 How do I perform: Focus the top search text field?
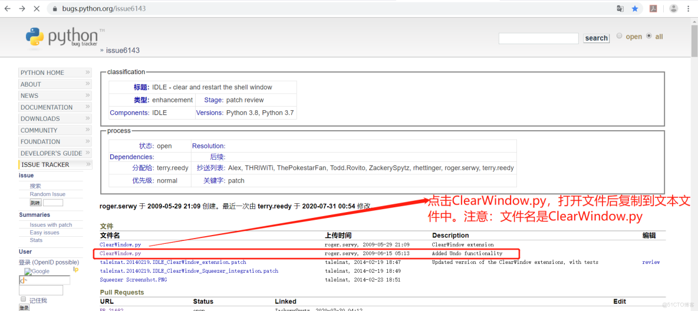539,38
